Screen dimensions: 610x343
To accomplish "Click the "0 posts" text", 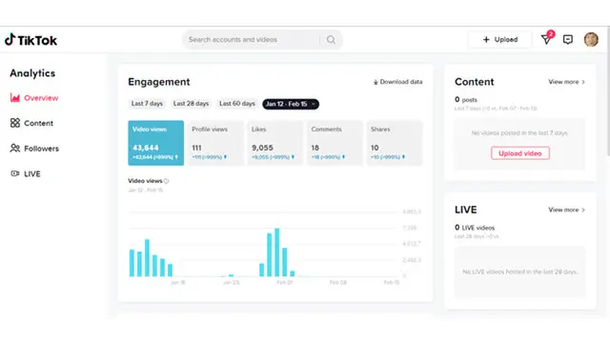I will [466, 99].
